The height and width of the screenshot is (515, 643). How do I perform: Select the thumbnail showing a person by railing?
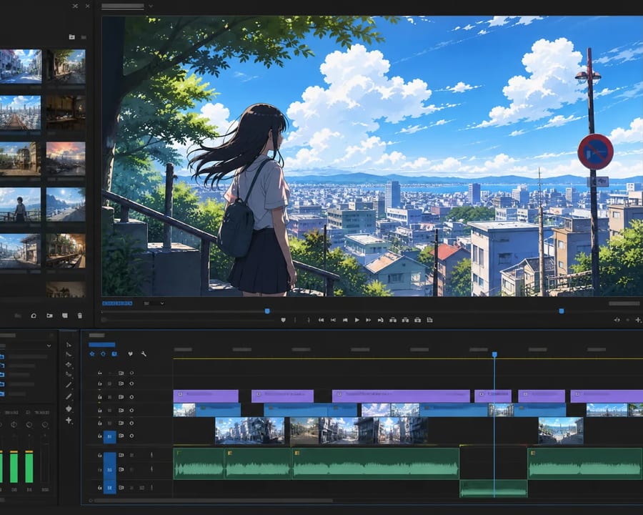[x=20, y=205]
